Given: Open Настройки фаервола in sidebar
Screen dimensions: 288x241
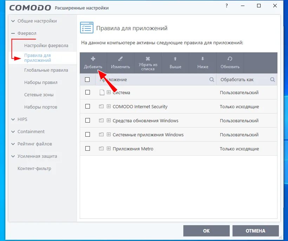Looking at the screenshot, I should click(46, 46).
